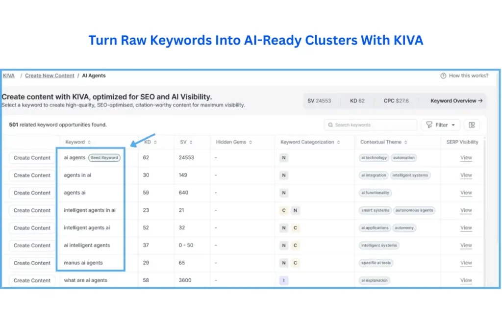Click the search magnifier icon

(330, 125)
